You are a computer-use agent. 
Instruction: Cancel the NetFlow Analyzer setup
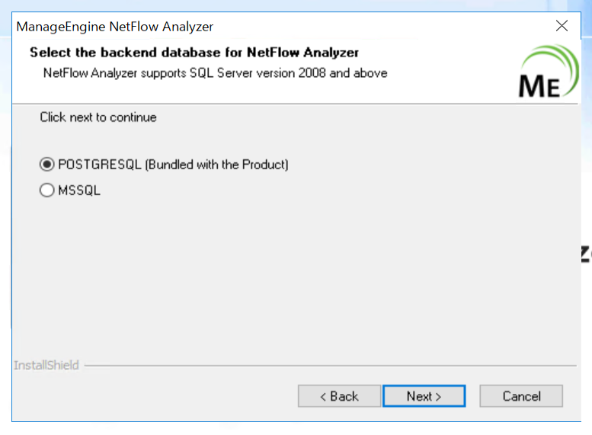click(521, 396)
